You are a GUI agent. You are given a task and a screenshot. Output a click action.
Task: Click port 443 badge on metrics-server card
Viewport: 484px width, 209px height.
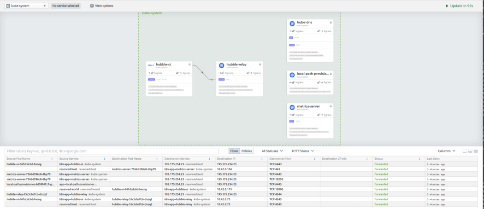pyautogui.click(x=292, y=122)
